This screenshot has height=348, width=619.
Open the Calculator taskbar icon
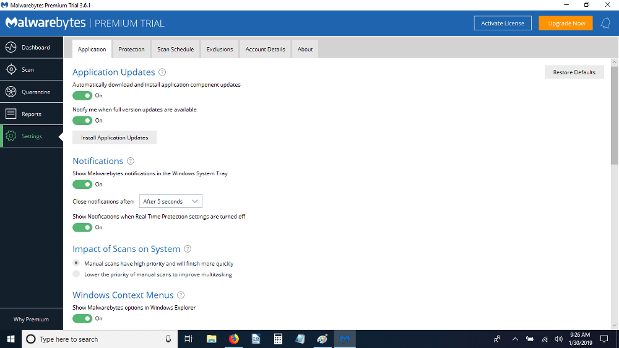278,339
